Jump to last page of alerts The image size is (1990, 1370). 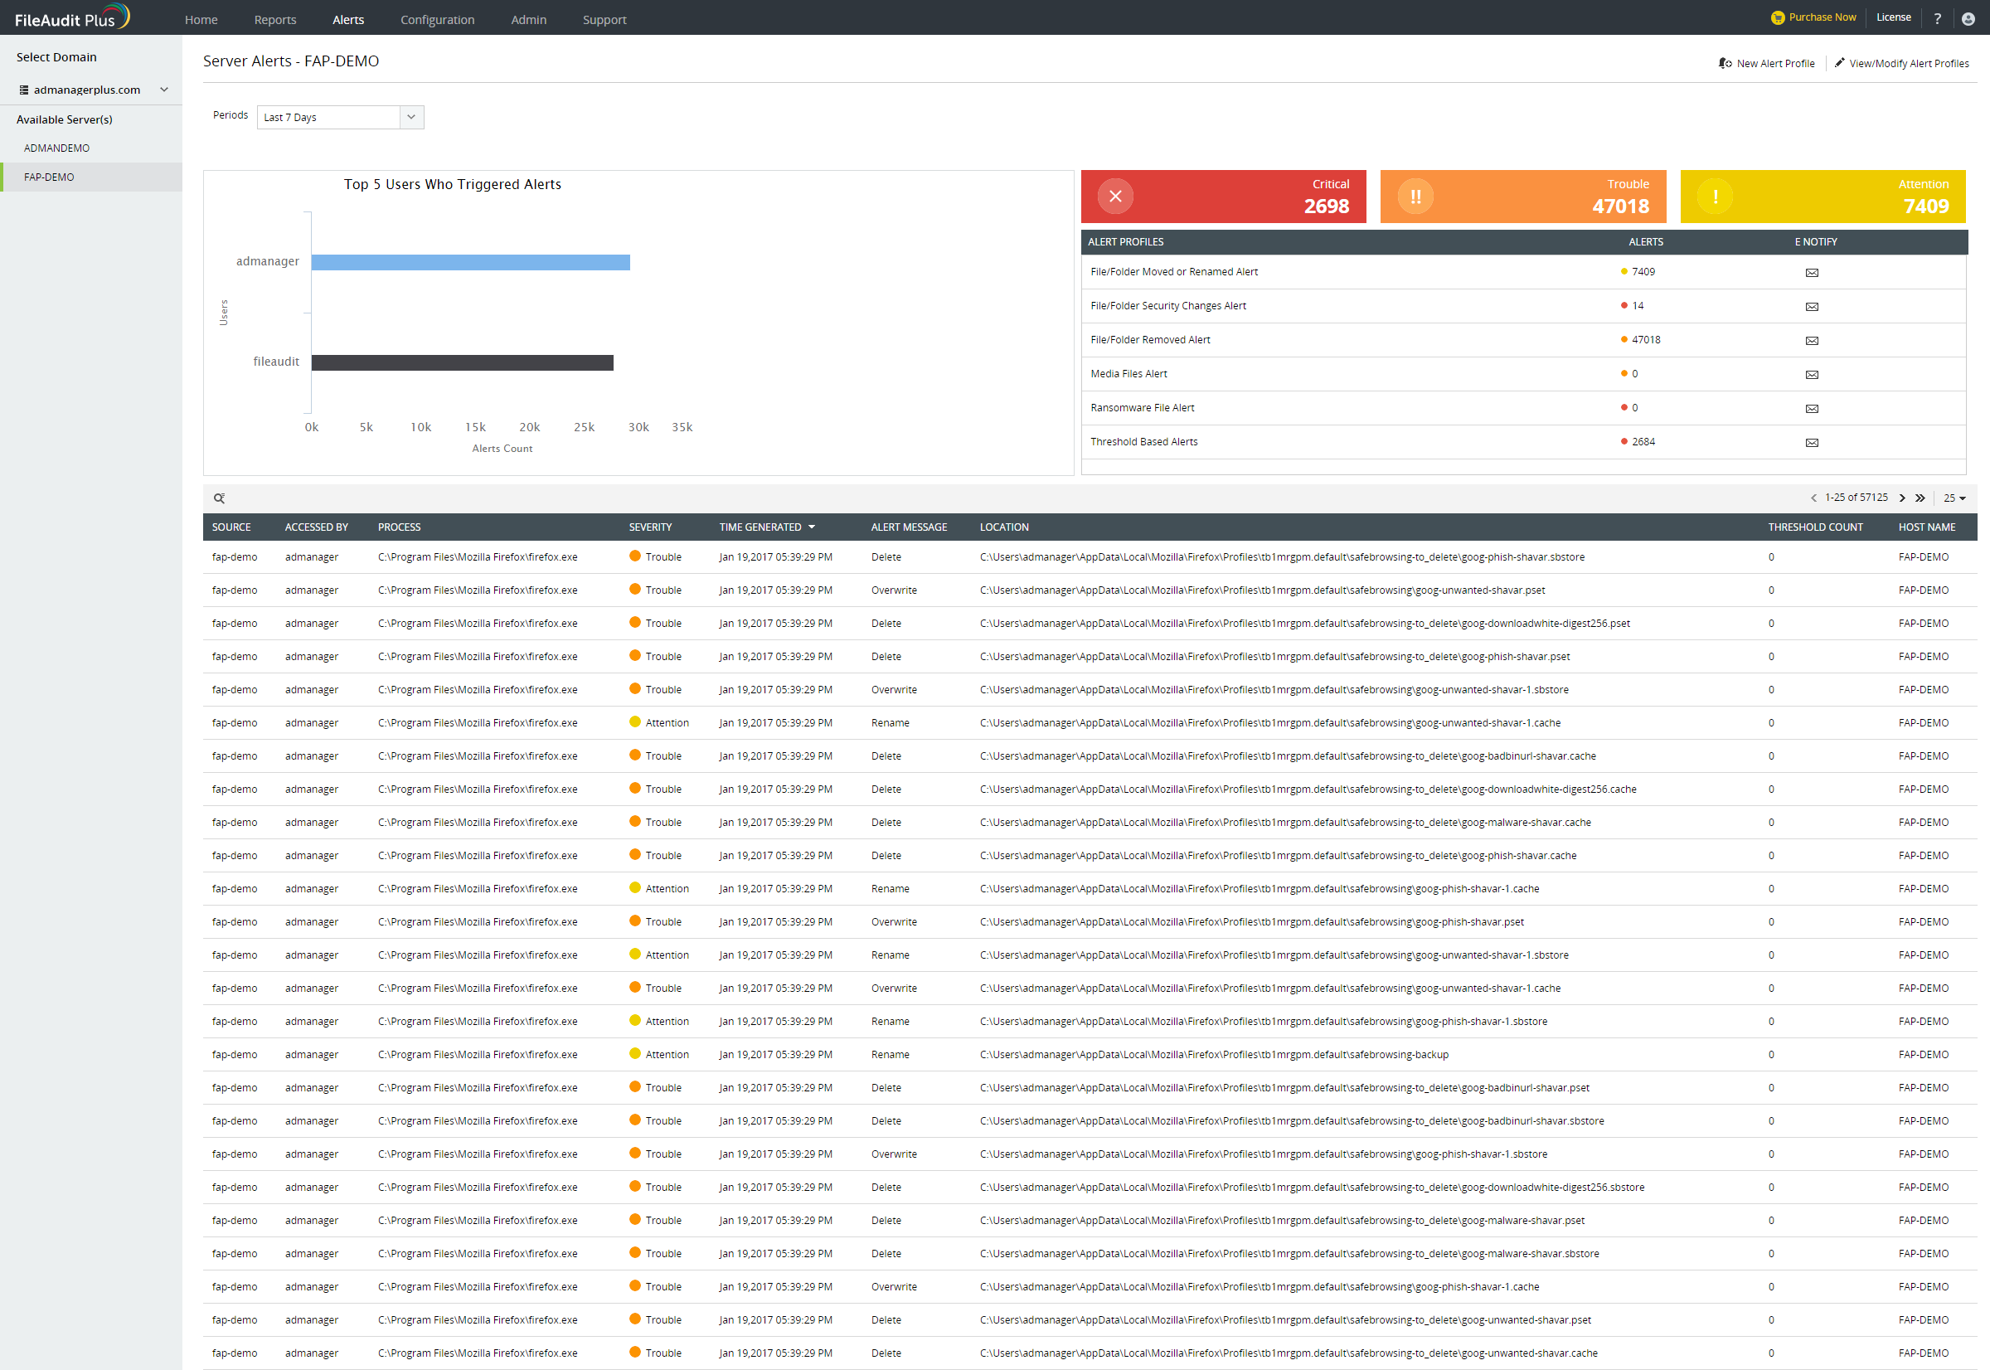[x=1920, y=498]
